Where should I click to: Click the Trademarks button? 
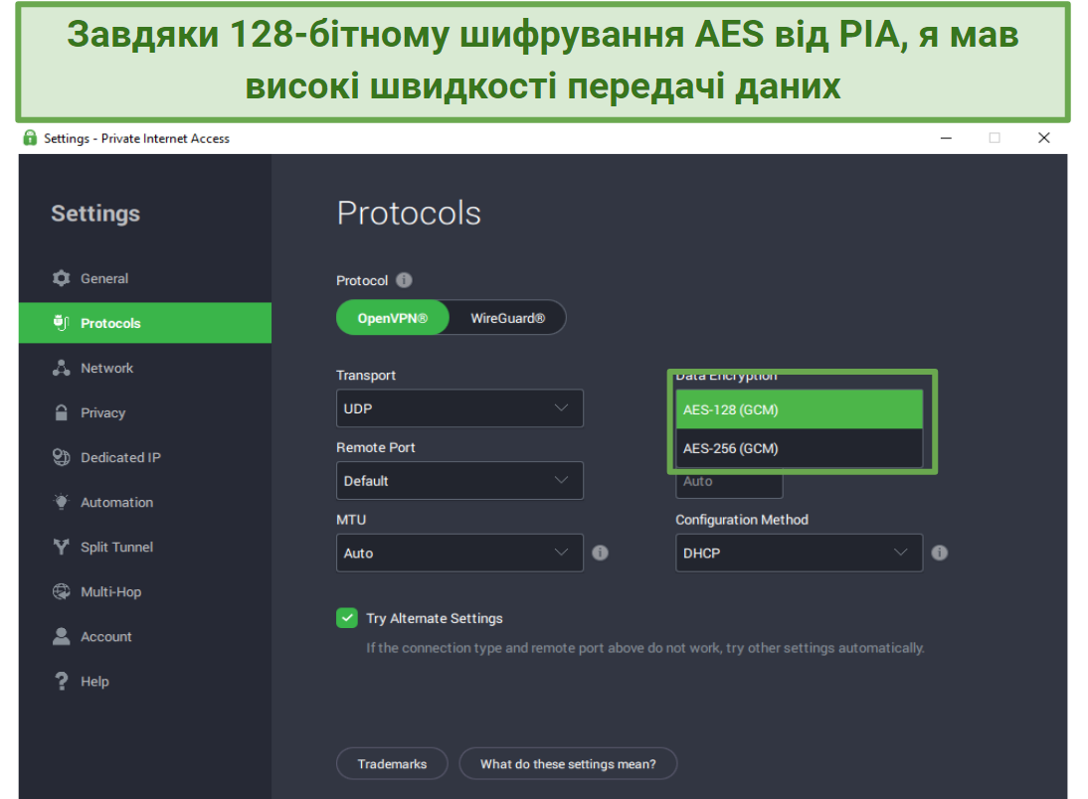pyautogui.click(x=392, y=763)
